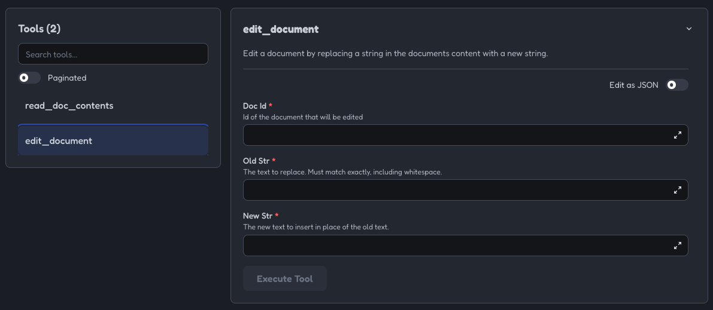Click the Edit as JSON label
The width and height of the screenshot is (713, 310).
point(634,85)
